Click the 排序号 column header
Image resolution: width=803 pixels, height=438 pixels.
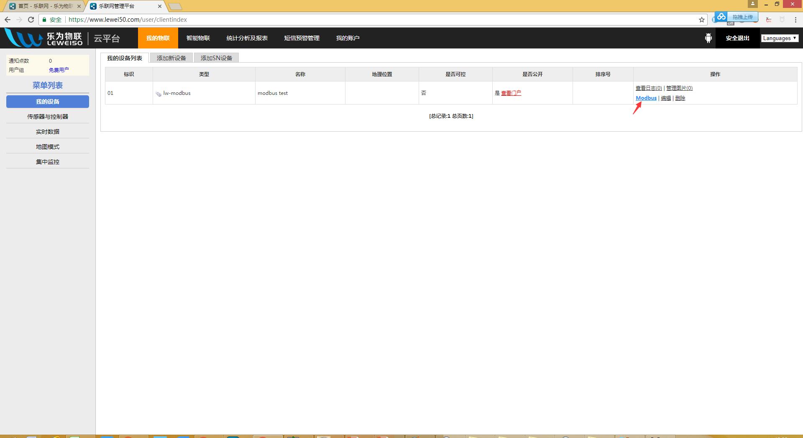click(x=603, y=74)
